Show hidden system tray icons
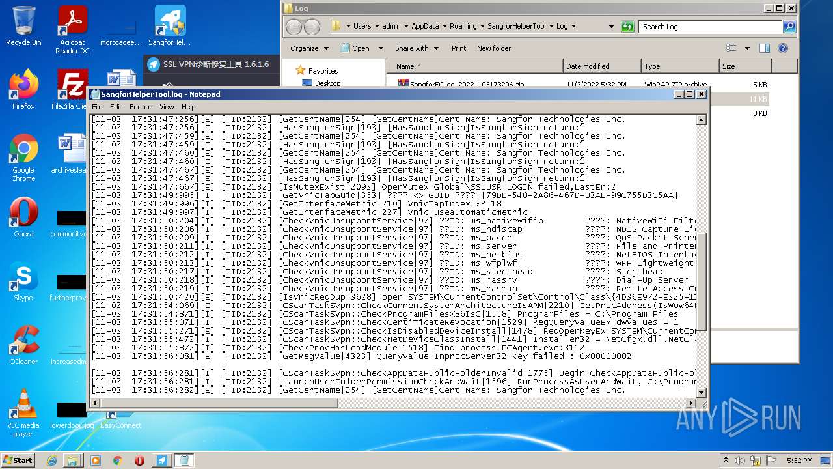The height and width of the screenshot is (469, 833). (x=726, y=461)
